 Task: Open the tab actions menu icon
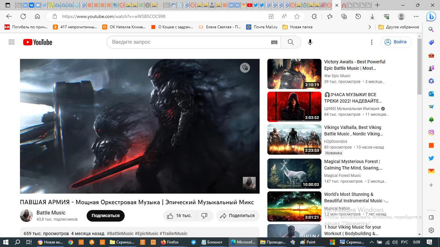(8, 5)
